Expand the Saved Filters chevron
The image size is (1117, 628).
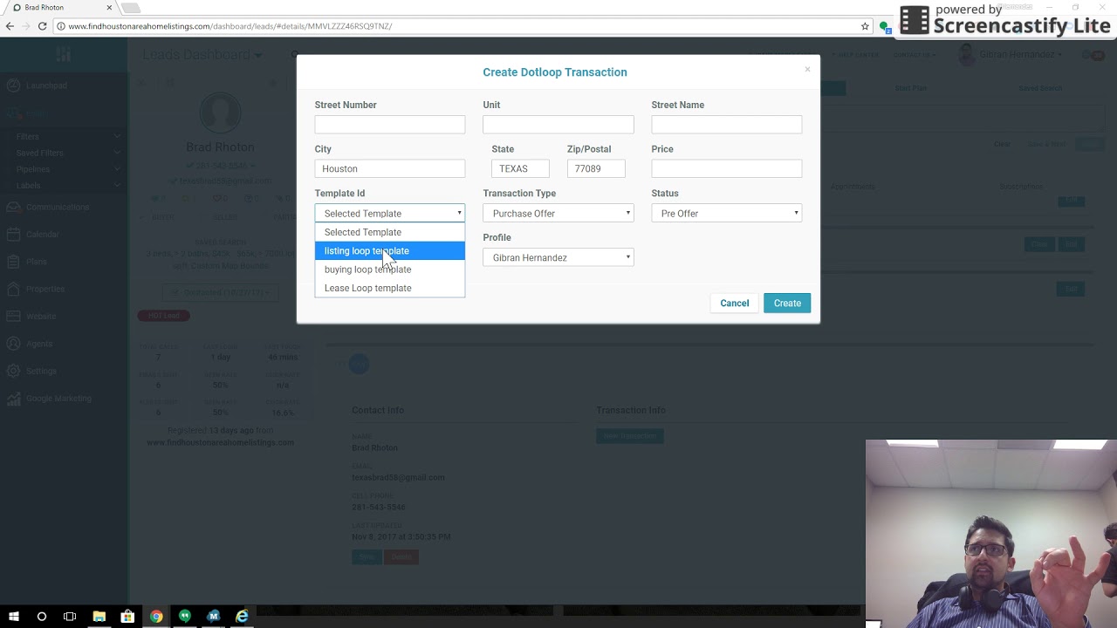(x=117, y=153)
